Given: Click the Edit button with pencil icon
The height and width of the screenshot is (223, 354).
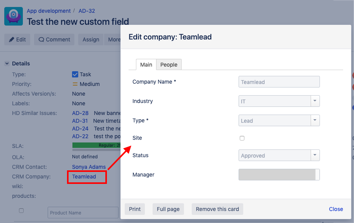Looking at the screenshot, I should click(17, 39).
